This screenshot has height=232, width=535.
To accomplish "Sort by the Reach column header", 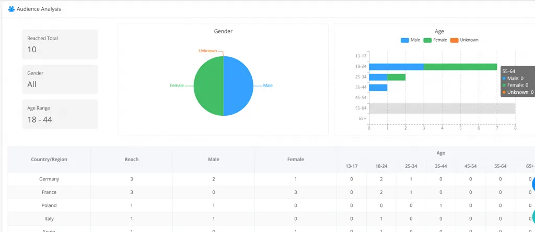I will (131, 160).
